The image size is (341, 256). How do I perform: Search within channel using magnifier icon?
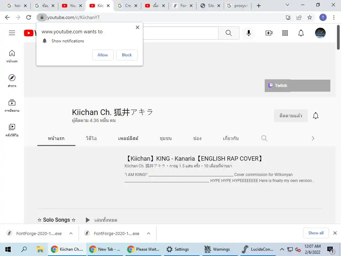coord(264,138)
